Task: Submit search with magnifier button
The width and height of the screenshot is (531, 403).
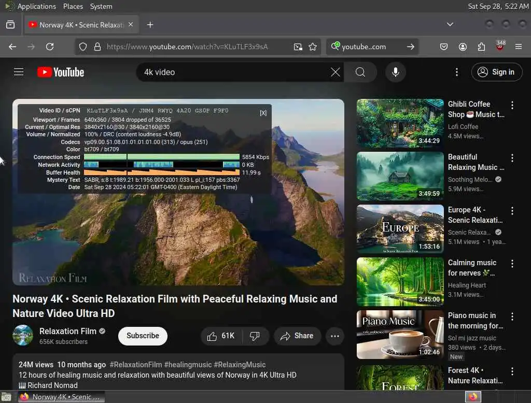Action: pos(360,72)
